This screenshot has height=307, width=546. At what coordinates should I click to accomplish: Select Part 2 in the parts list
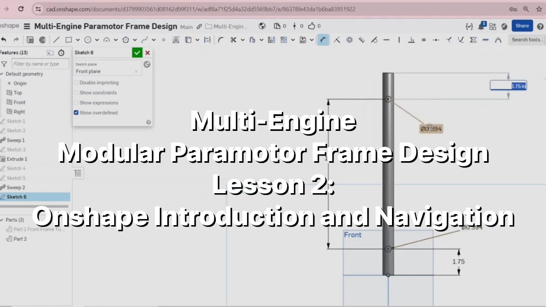[x=20, y=239]
